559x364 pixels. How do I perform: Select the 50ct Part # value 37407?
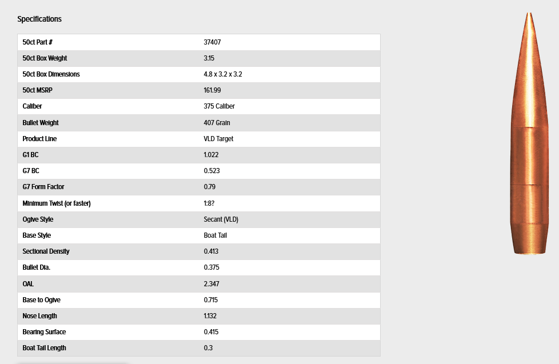pos(212,42)
